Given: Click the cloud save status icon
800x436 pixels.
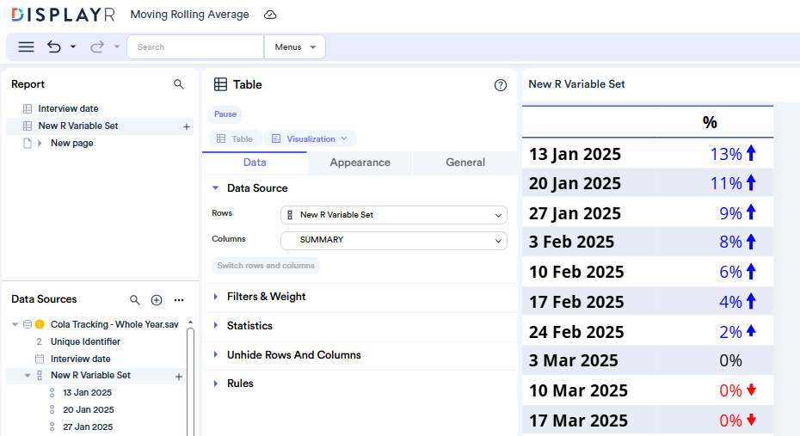Looking at the screenshot, I should coord(270,15).
